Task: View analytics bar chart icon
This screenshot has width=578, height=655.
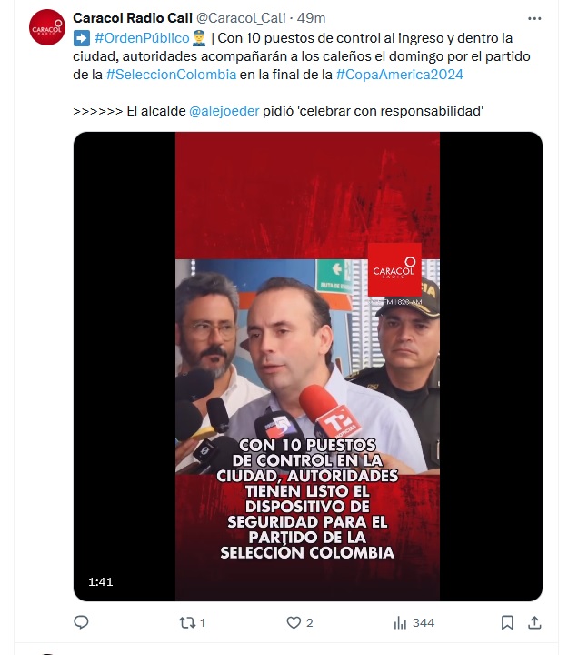Action: [x=400, y=623]
